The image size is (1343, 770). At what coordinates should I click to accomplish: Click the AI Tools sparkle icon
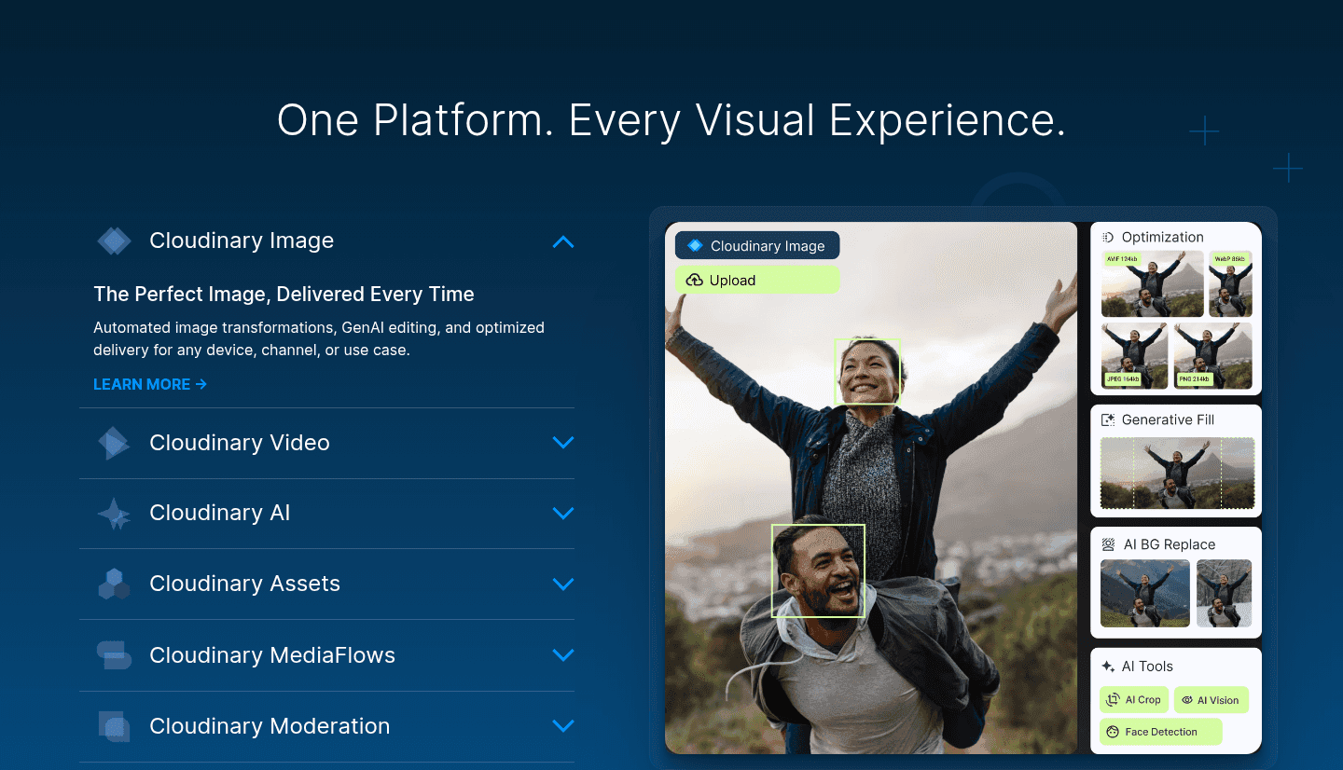tap(1109, 667)
